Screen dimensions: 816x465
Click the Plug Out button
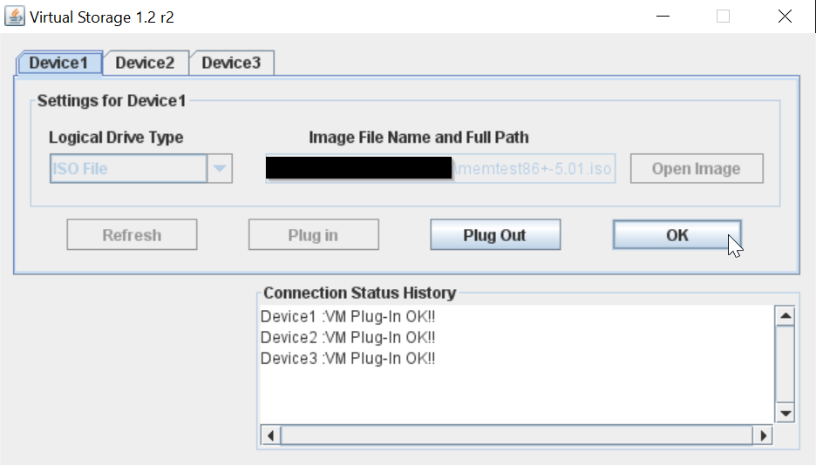495,235
